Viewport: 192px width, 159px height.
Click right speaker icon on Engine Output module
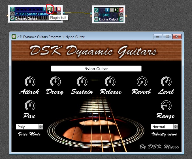click(121, 19)
